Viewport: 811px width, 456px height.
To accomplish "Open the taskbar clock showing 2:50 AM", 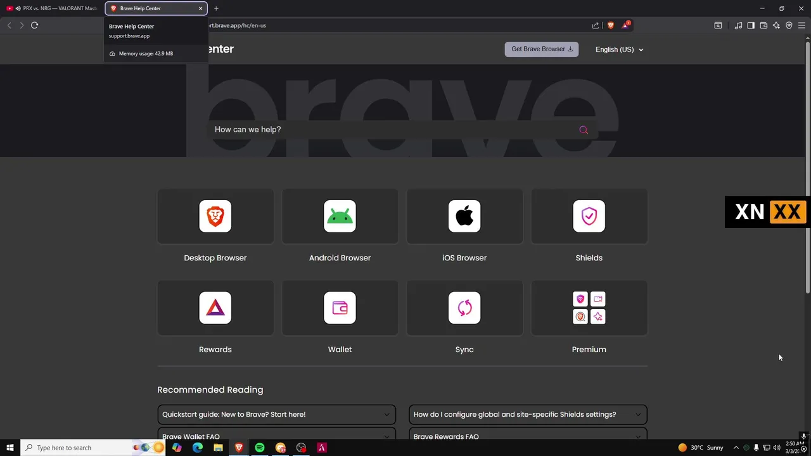I will [794, 448].
